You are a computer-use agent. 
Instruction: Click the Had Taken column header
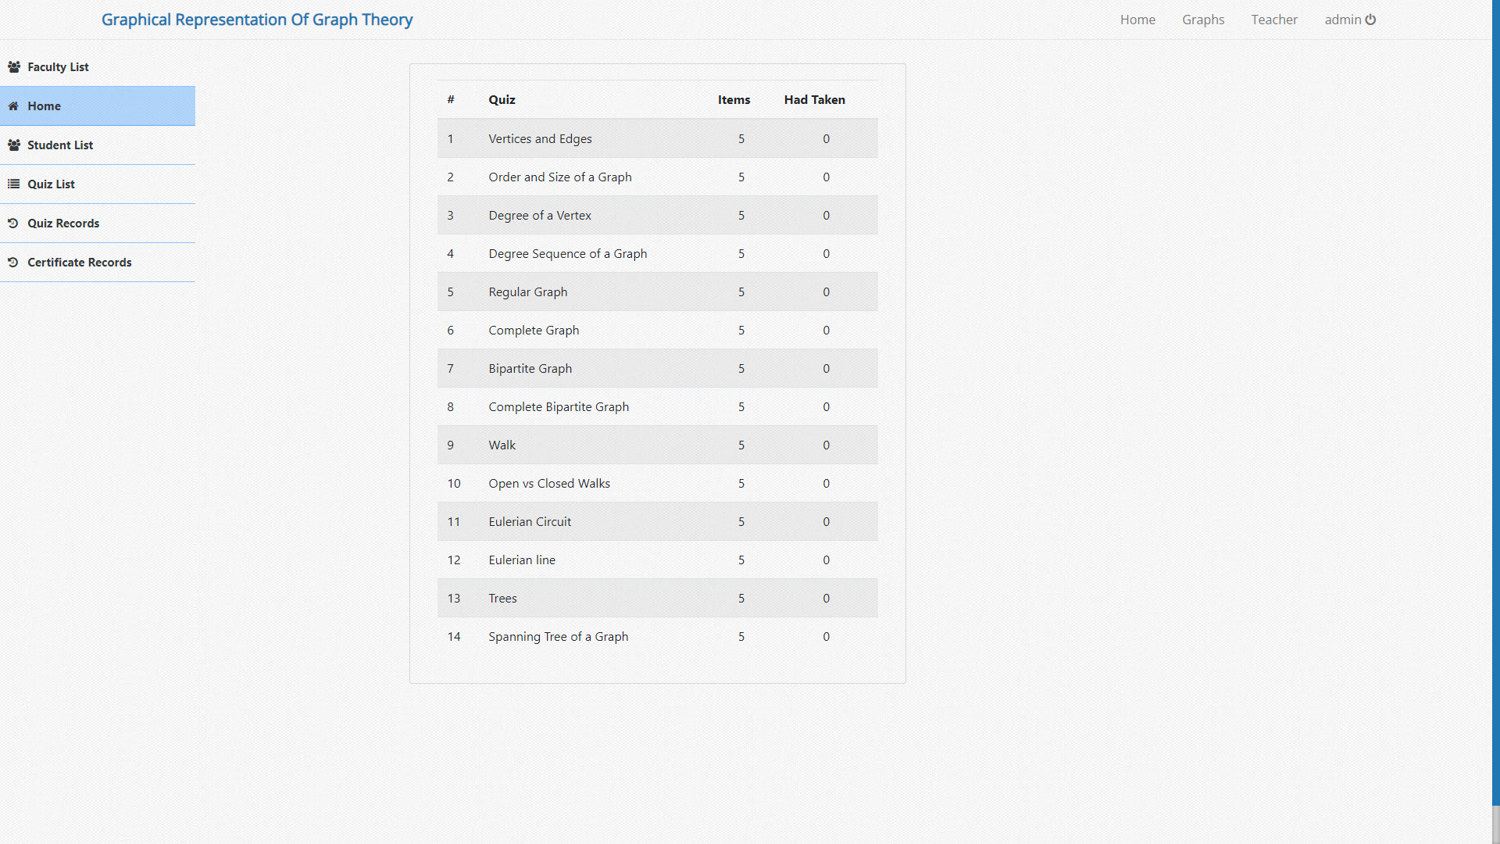814,100
